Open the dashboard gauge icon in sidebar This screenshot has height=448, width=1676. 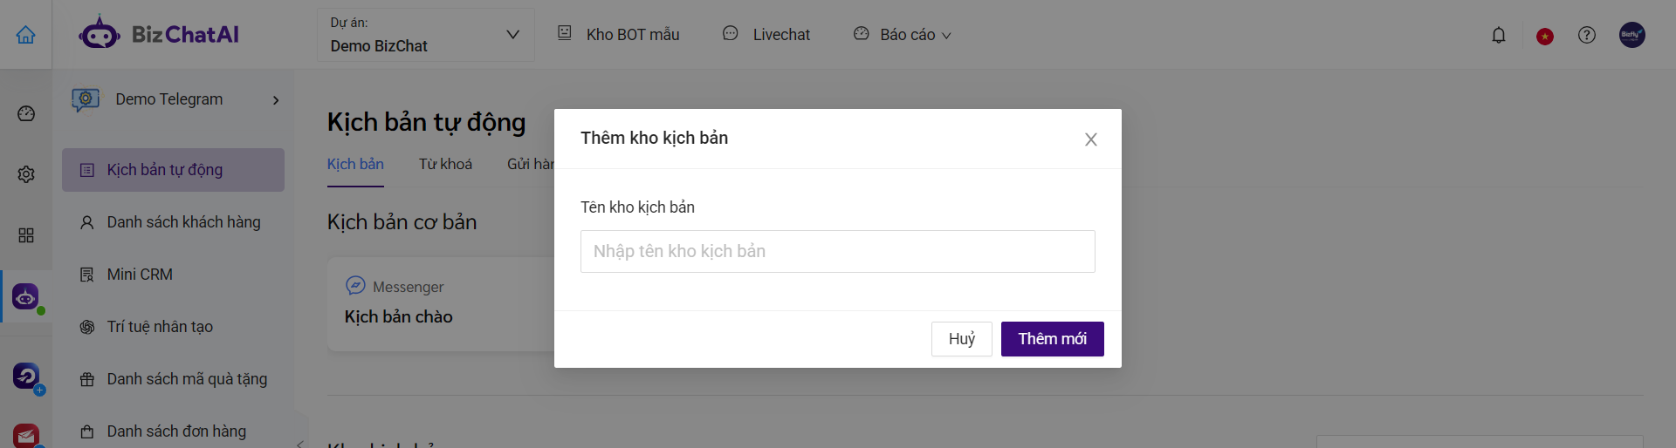(x=26, y=113)
